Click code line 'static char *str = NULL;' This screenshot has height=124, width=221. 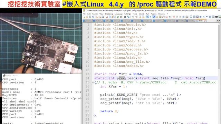point(119,74)
